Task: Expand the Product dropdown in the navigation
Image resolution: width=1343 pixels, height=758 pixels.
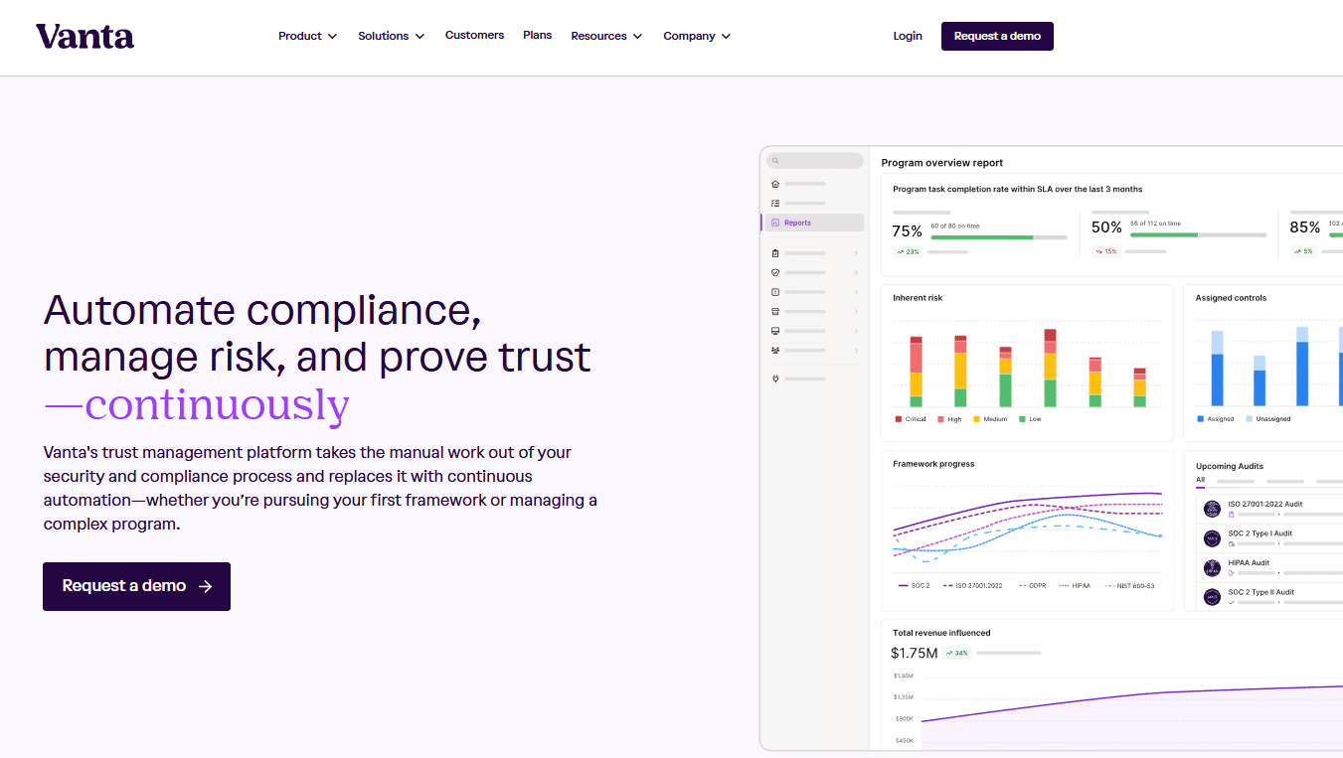Action: (307, 36)
